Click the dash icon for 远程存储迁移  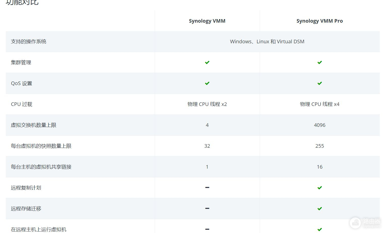207,208
